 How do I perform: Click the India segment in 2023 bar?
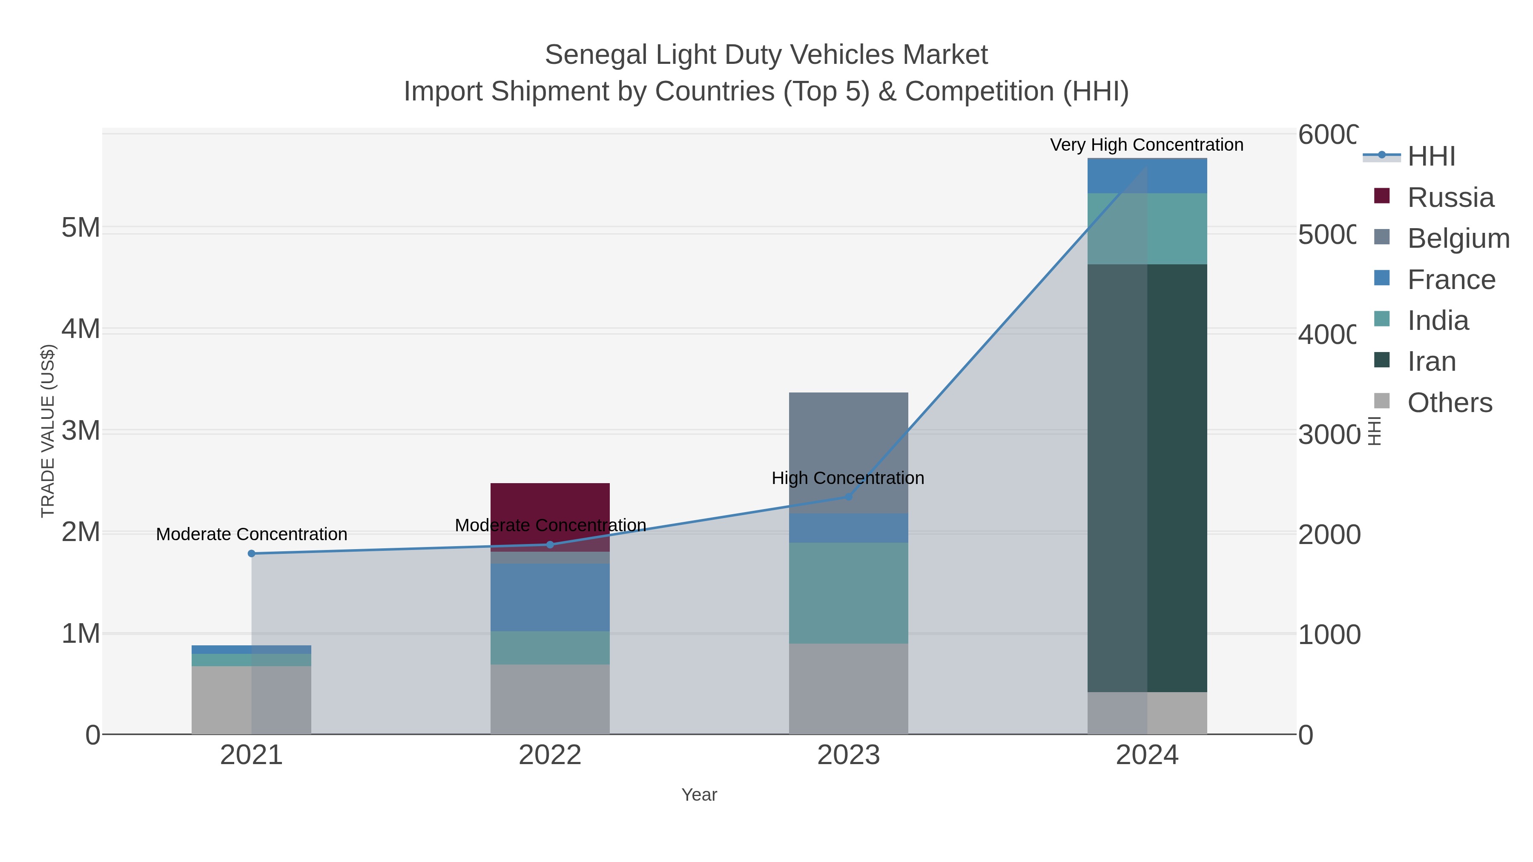pos(849,593)
